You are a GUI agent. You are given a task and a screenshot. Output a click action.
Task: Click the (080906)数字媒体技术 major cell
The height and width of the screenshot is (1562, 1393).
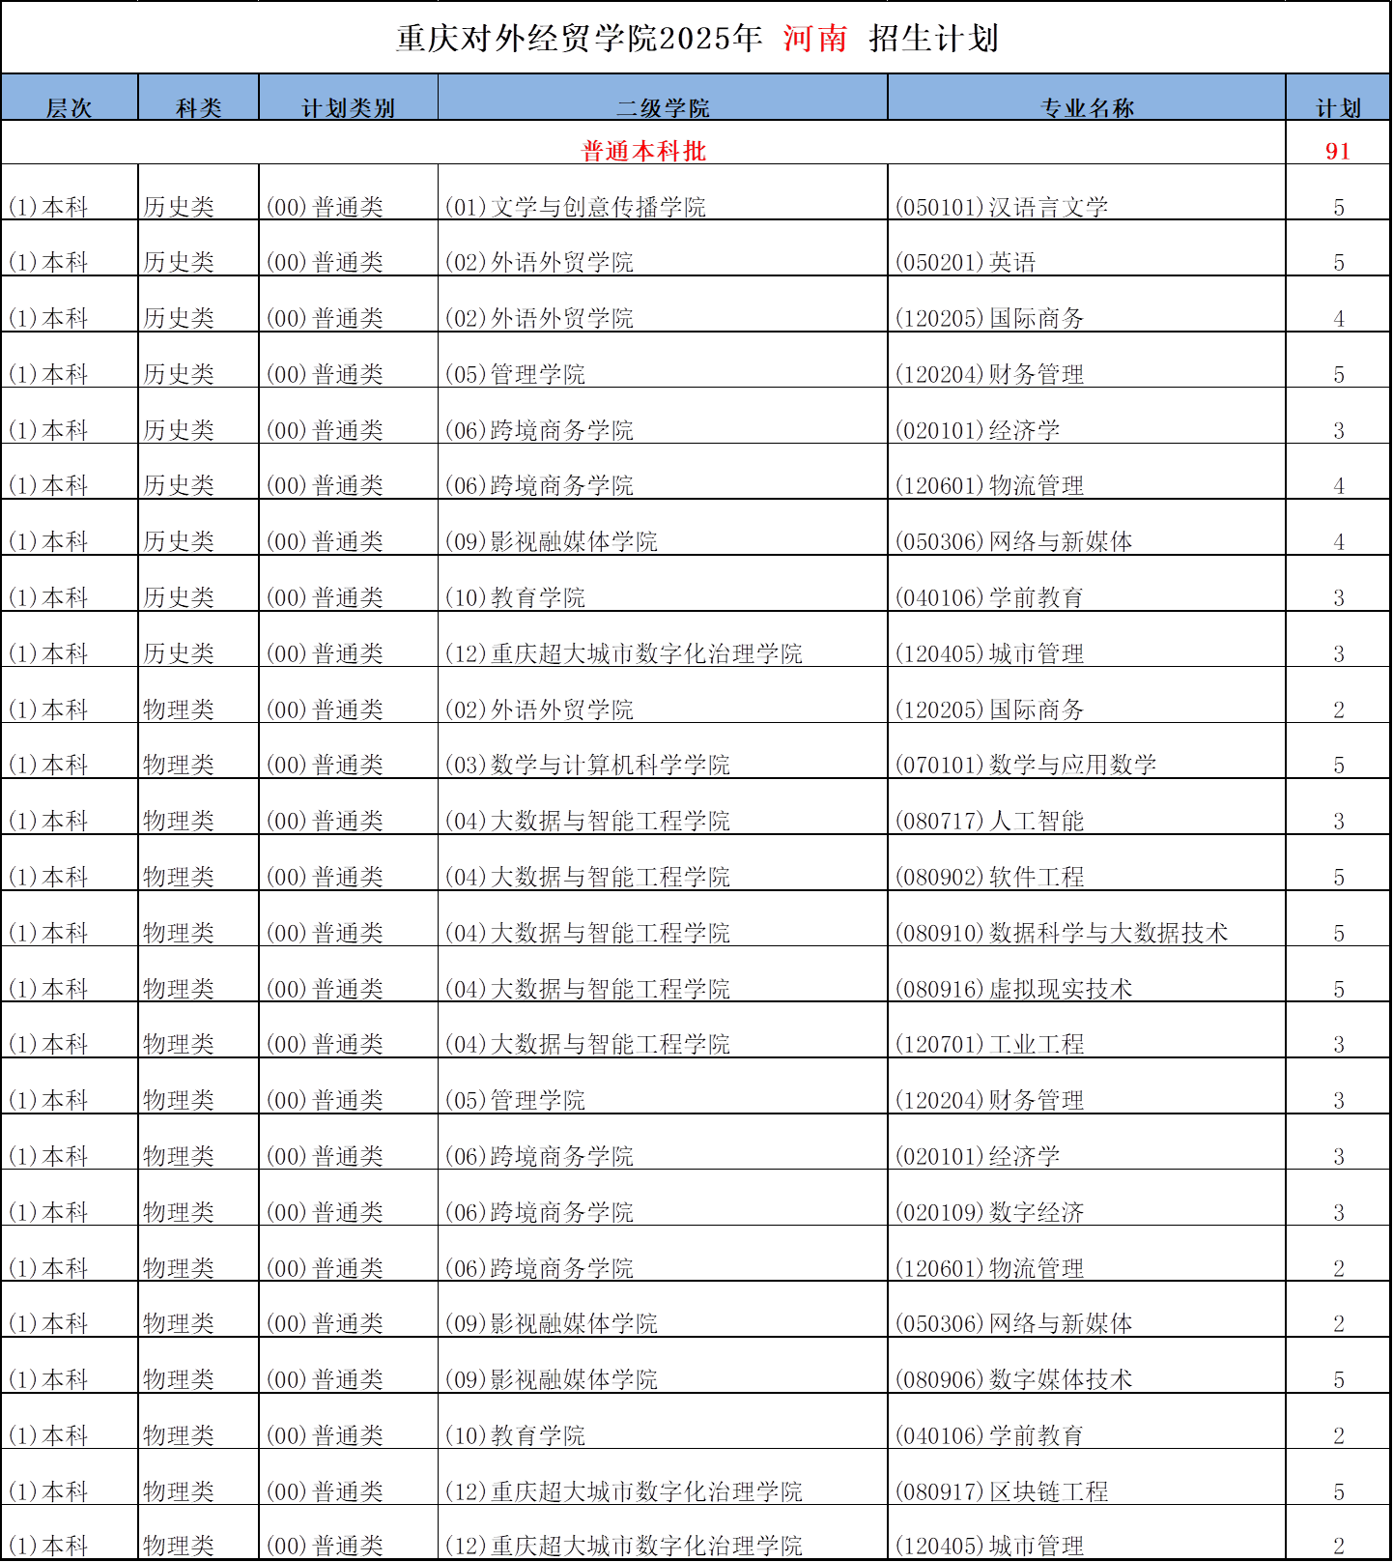point(1013,1379)
